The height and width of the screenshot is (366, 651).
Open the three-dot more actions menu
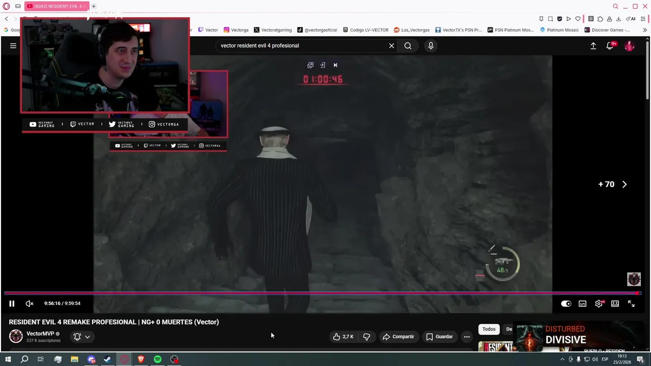pos(467,337)
